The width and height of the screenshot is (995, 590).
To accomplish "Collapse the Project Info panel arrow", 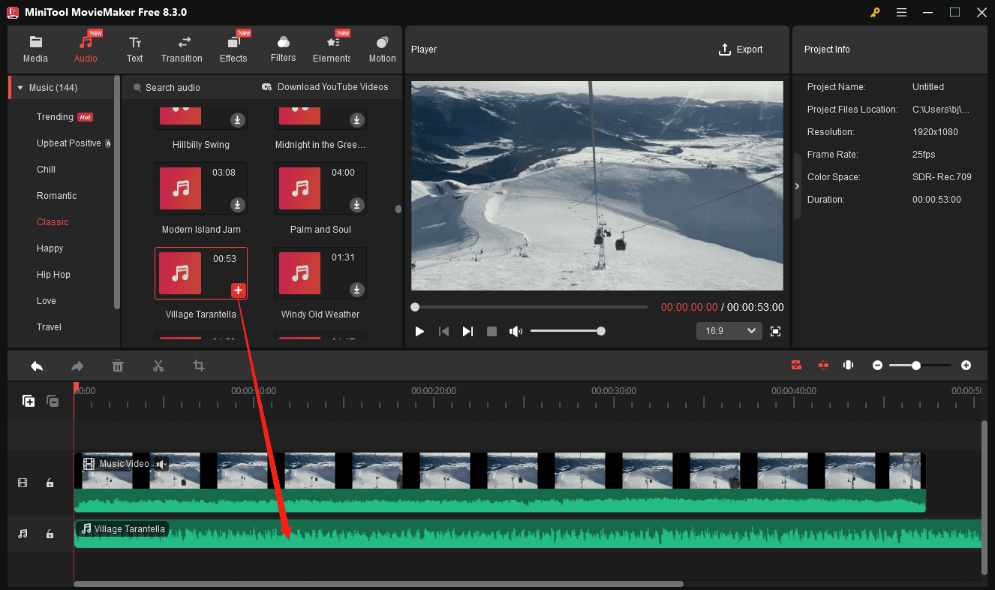I will (797, 186).
